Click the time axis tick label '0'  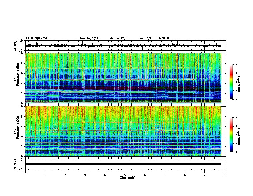point(25,175)
